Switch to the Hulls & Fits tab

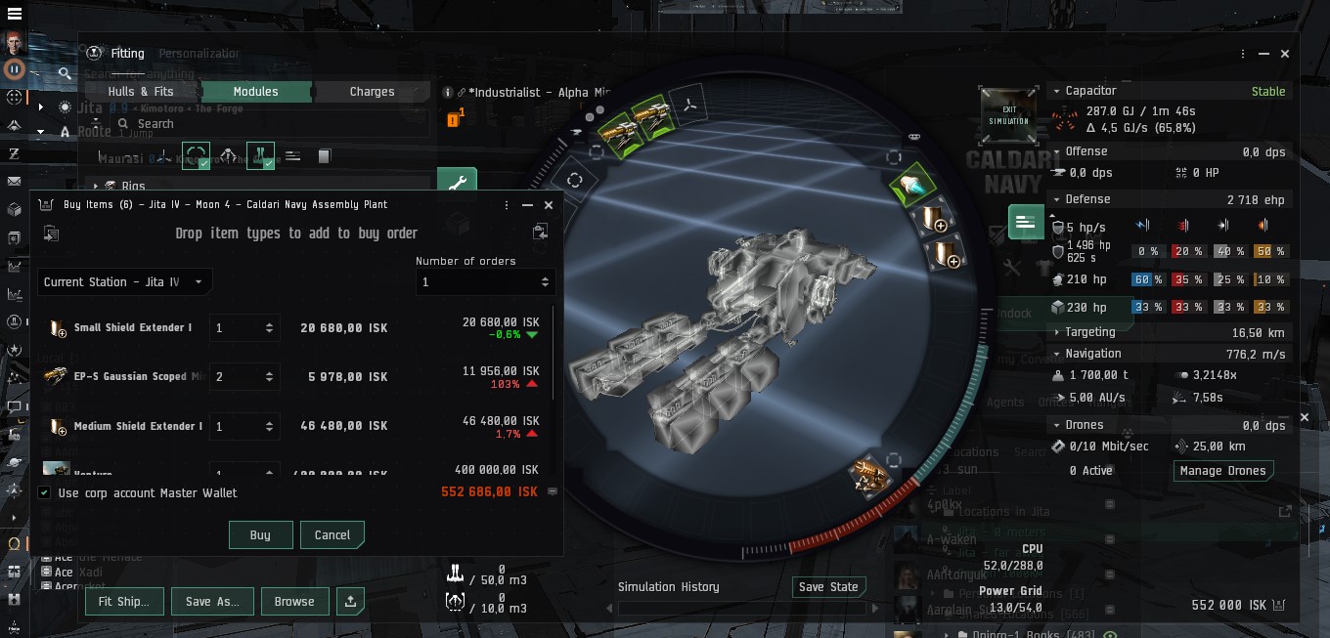141,92
